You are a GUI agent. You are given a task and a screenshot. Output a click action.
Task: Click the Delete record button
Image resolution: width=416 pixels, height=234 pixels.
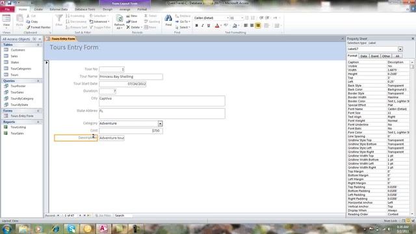point(134,27)
